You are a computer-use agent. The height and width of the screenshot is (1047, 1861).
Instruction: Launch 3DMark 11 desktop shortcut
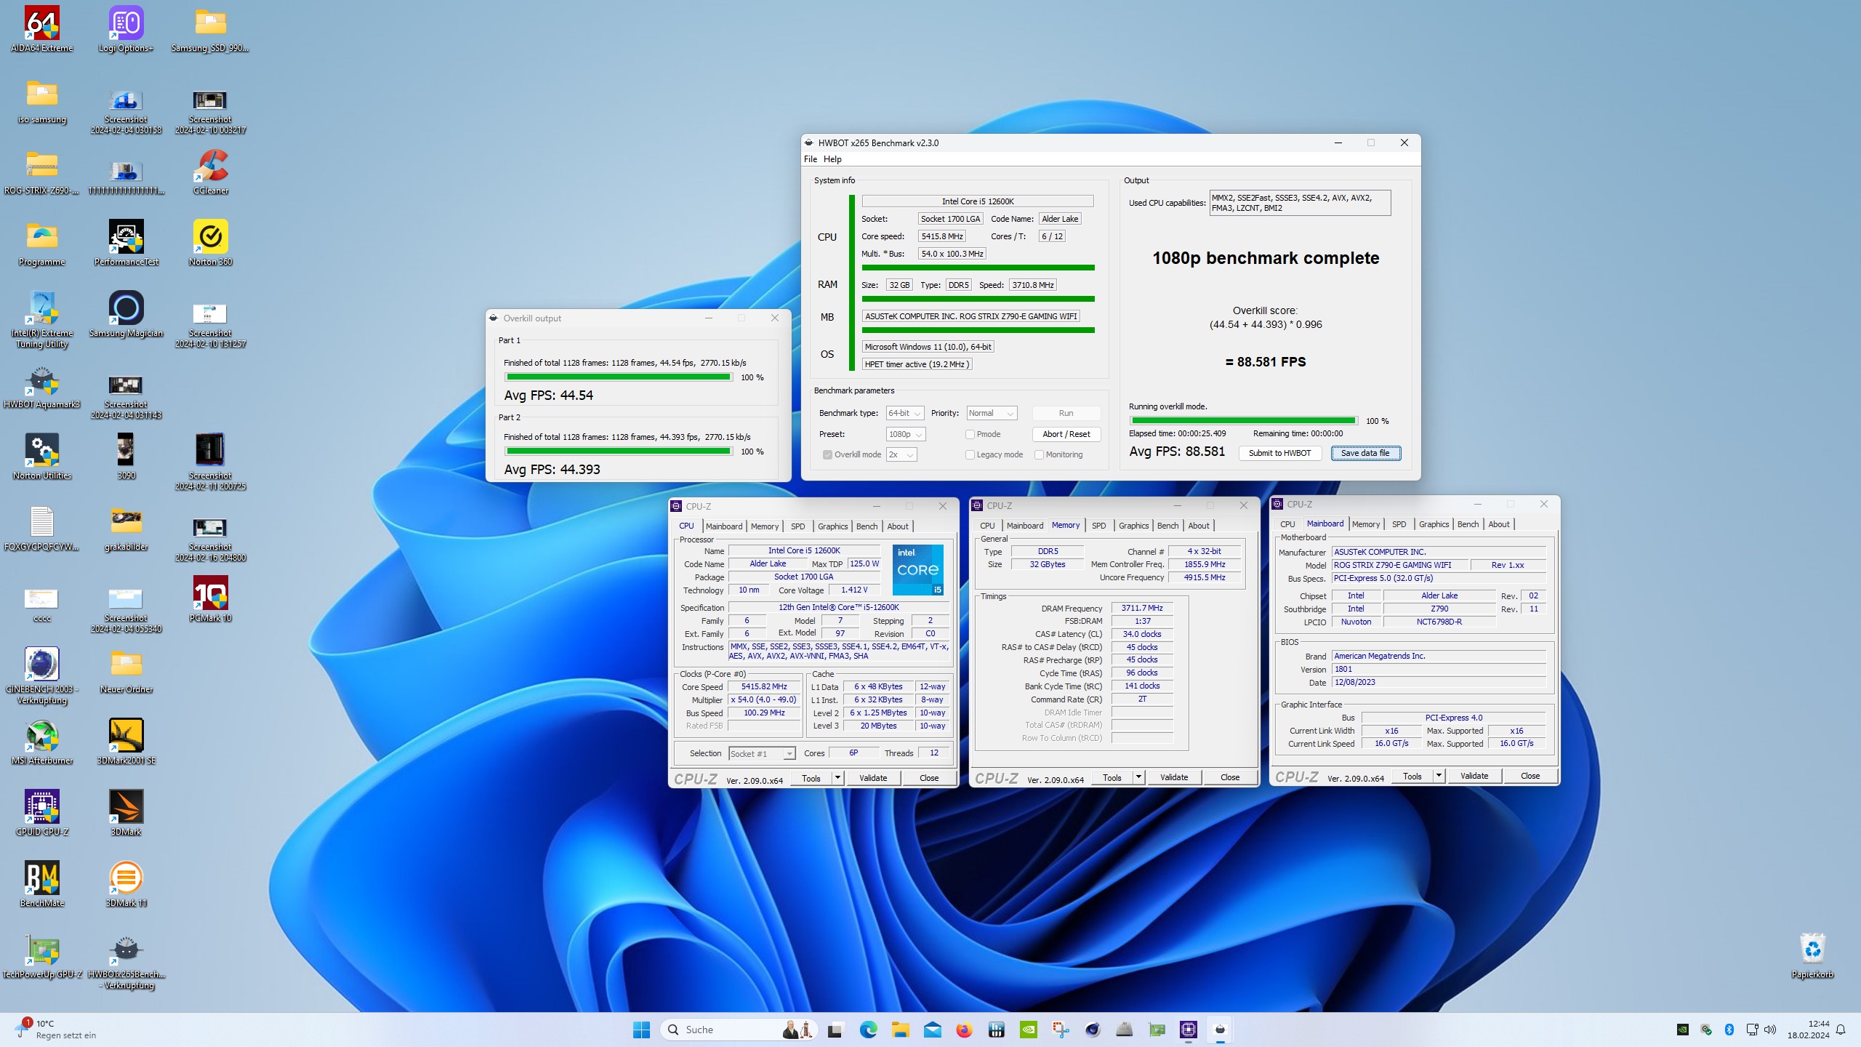click(126, 885)
